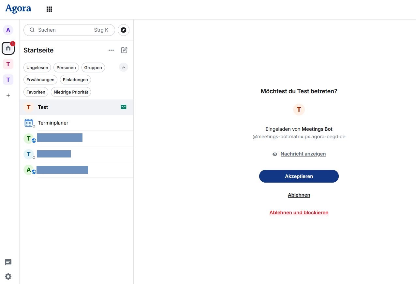Select the Terminplaner room in list
The width and height of the screenshot is (416, 284).
click(x=53, y=123)
